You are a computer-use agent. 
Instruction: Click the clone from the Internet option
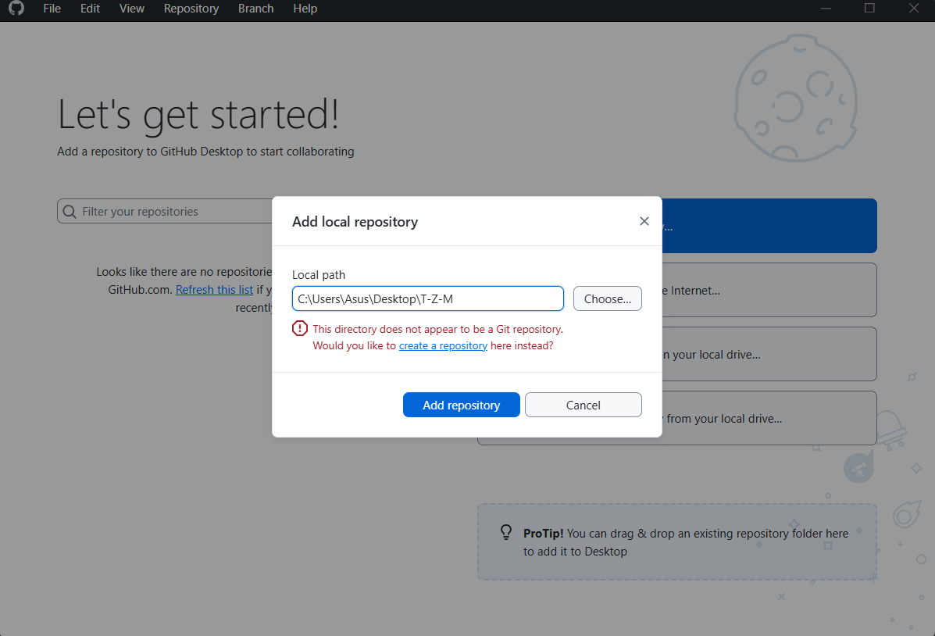[x=769, y=290]
